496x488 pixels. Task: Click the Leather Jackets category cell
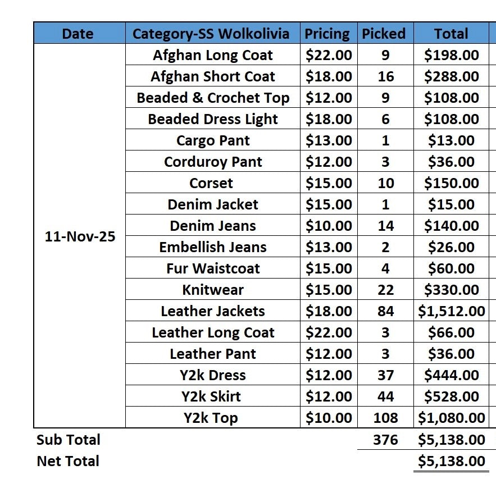click(212, 311)
